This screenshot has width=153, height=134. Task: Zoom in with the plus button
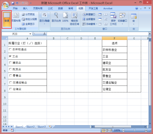point(146,130)
